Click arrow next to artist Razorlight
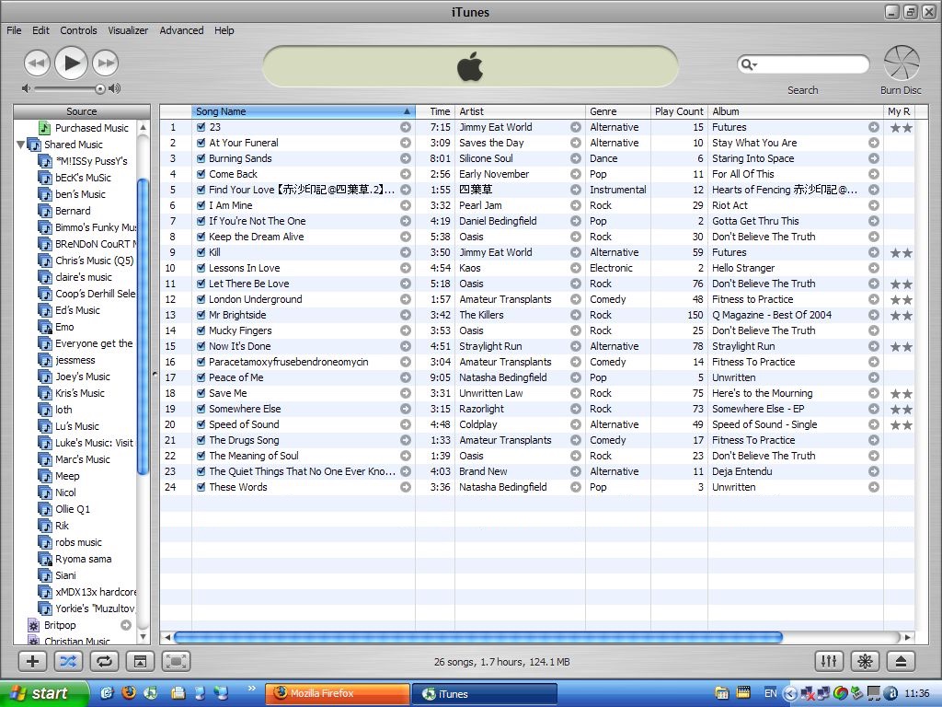Viewport: 942px width, 707px height. [x=576, y=409]
